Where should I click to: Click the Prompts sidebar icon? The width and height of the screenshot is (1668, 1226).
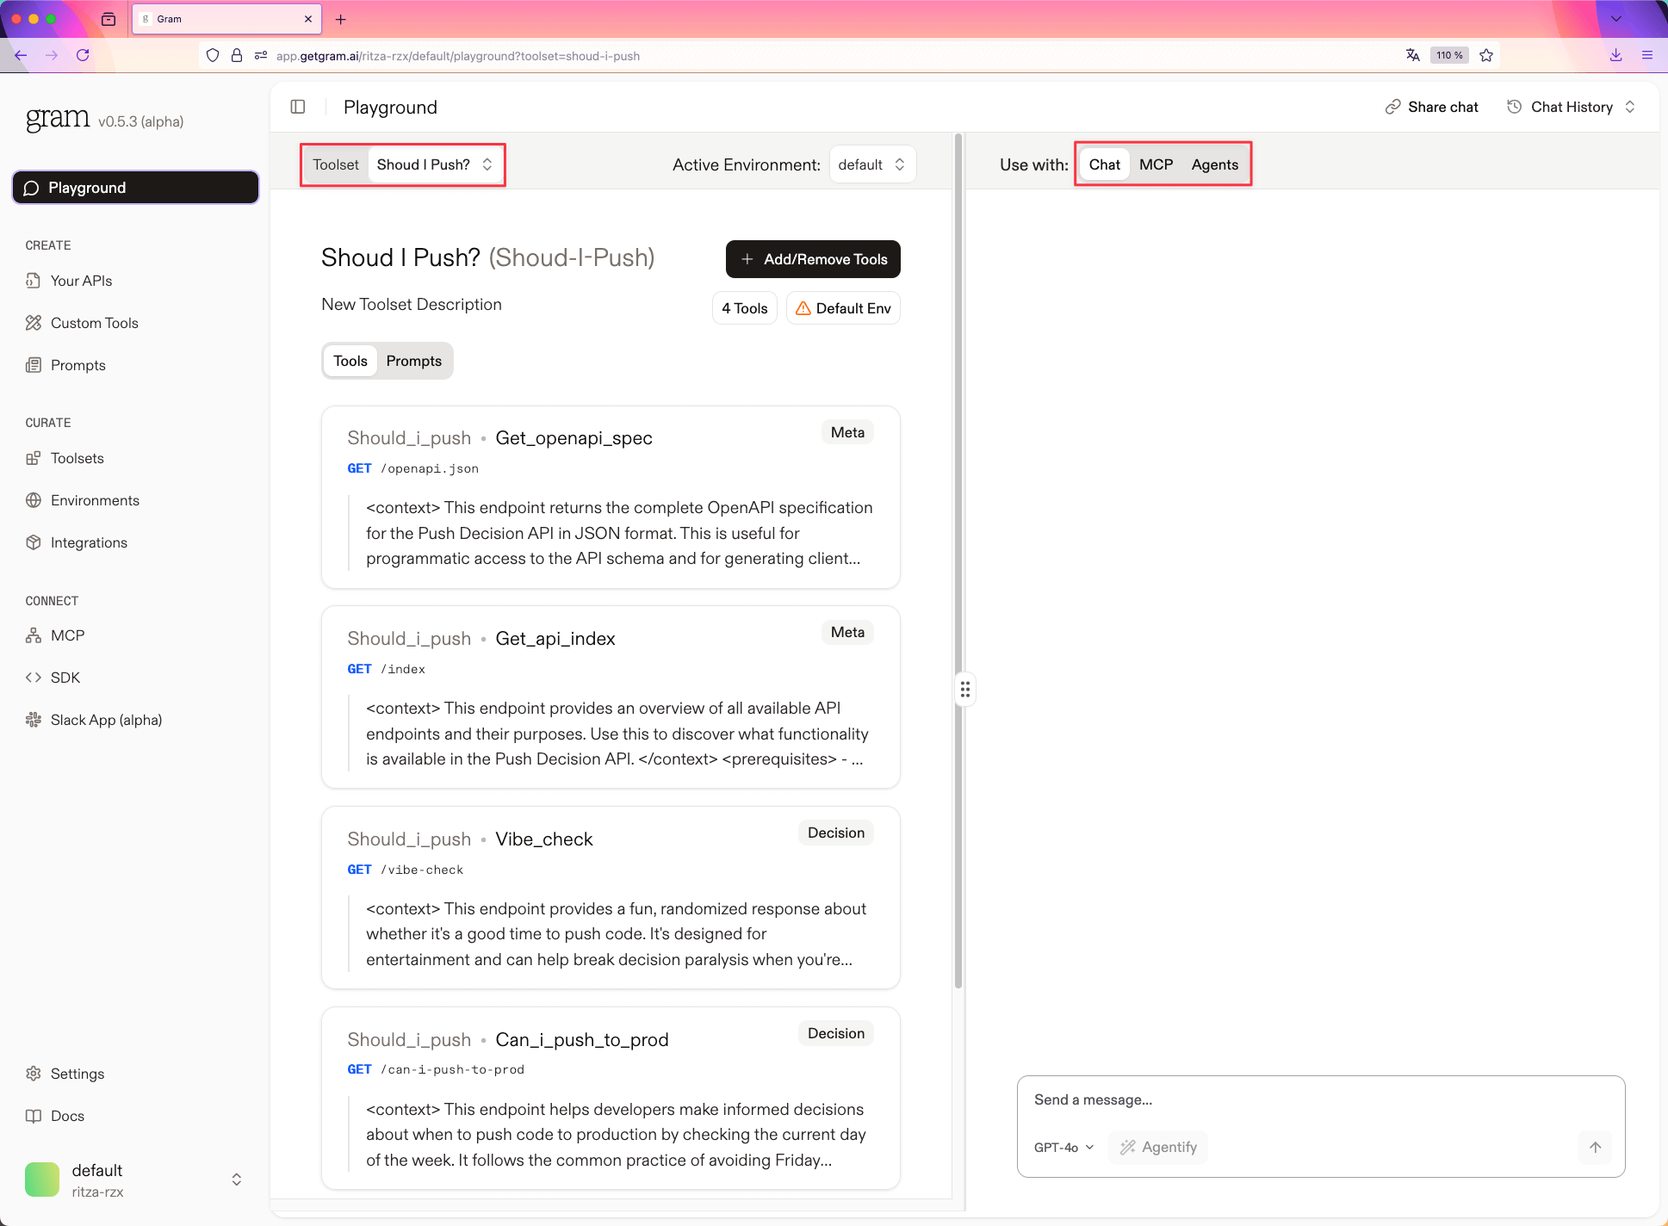[34, 365]
